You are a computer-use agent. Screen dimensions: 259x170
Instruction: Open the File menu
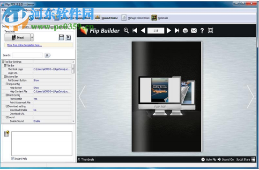pos(4,10)
